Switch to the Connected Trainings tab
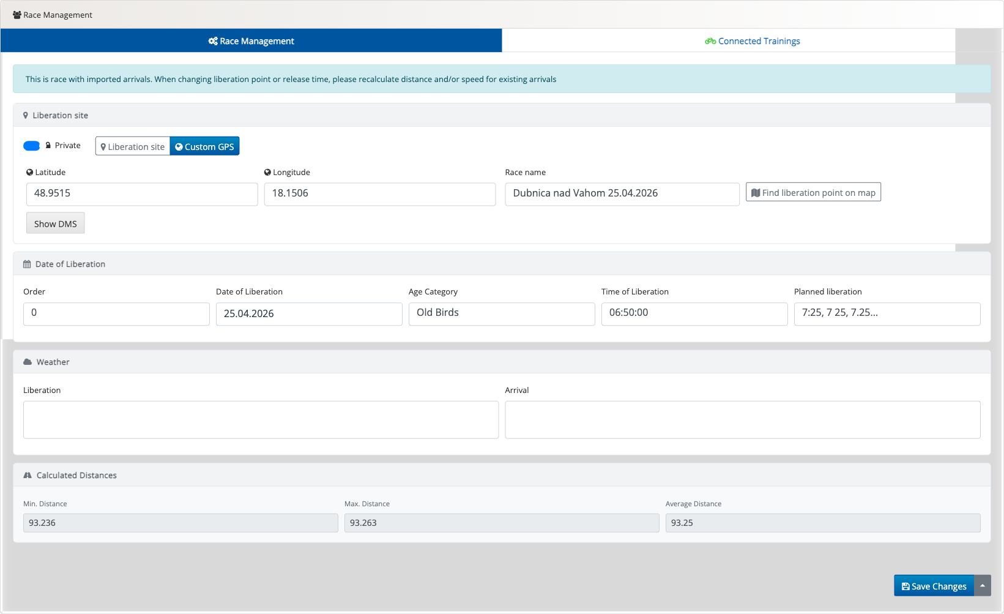 pos(753,41)
